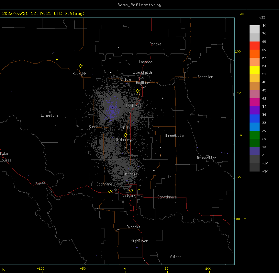Click the Strathmore label
This screenshot has height=273, width=279.
pos(167,197)
